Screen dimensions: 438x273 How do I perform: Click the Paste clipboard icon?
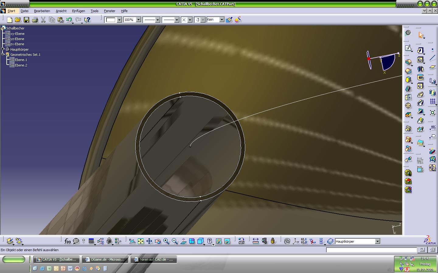61,20
